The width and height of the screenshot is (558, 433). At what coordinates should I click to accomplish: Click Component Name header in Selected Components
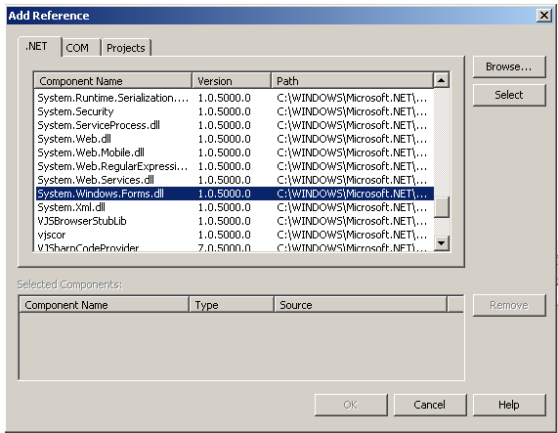(104, 305)
